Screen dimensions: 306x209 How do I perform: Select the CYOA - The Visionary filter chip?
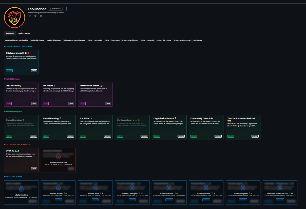pos(130,40)
